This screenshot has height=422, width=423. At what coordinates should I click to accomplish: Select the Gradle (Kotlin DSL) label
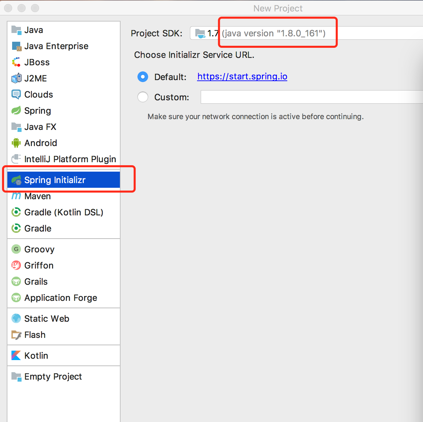click(x=64, y=212)
